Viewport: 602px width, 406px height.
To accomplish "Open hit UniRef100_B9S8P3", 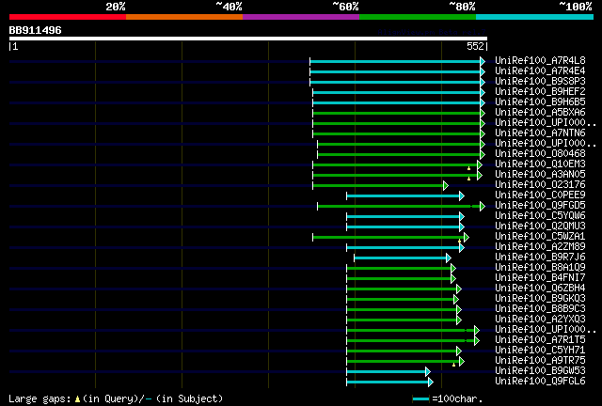I will 540,81.
